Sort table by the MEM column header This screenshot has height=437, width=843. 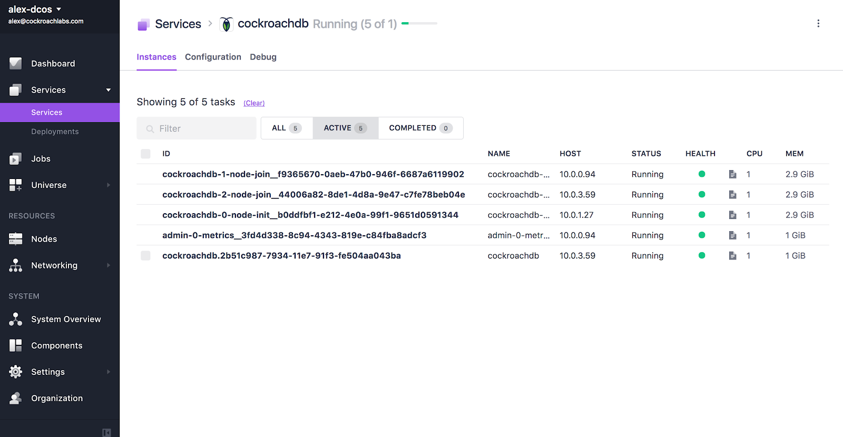795,154
